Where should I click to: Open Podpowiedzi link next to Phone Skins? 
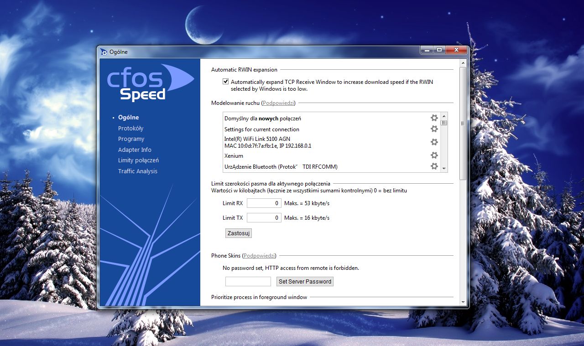(259, 256)
